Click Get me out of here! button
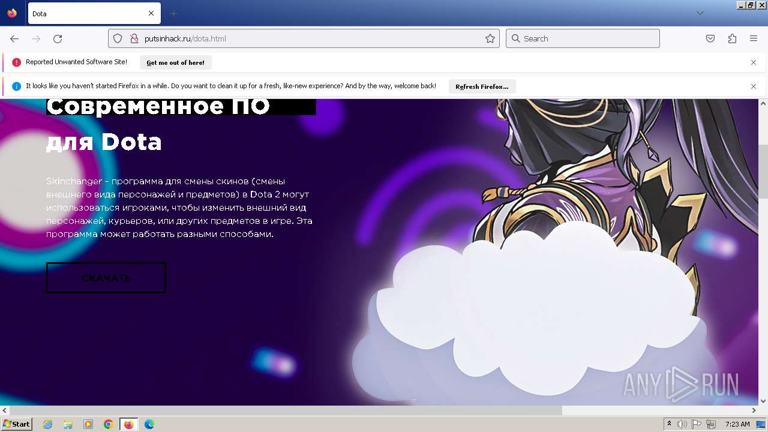This screenshot has height=432, width=768. pyautogui.click(x=175, y=62)
